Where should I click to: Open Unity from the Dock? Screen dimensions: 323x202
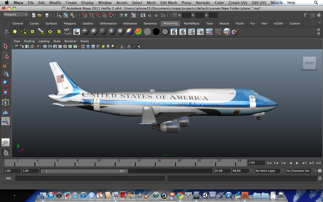205,195
